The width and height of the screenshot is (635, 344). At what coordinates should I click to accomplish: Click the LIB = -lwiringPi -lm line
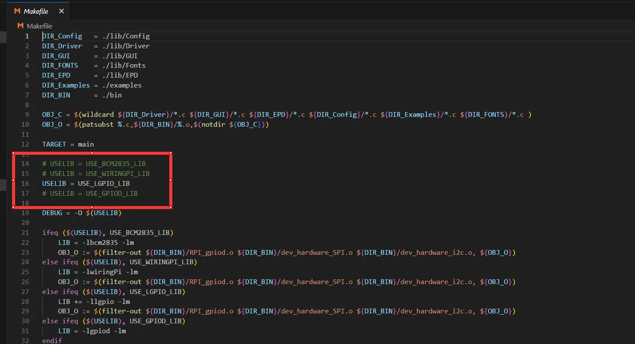[98, 272]
